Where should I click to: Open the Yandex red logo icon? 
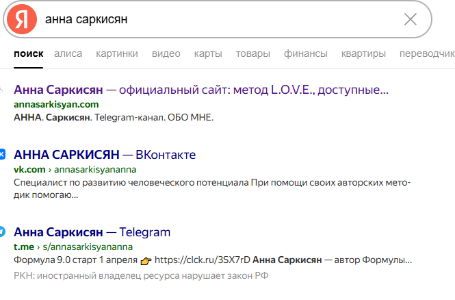click(22, 19)
